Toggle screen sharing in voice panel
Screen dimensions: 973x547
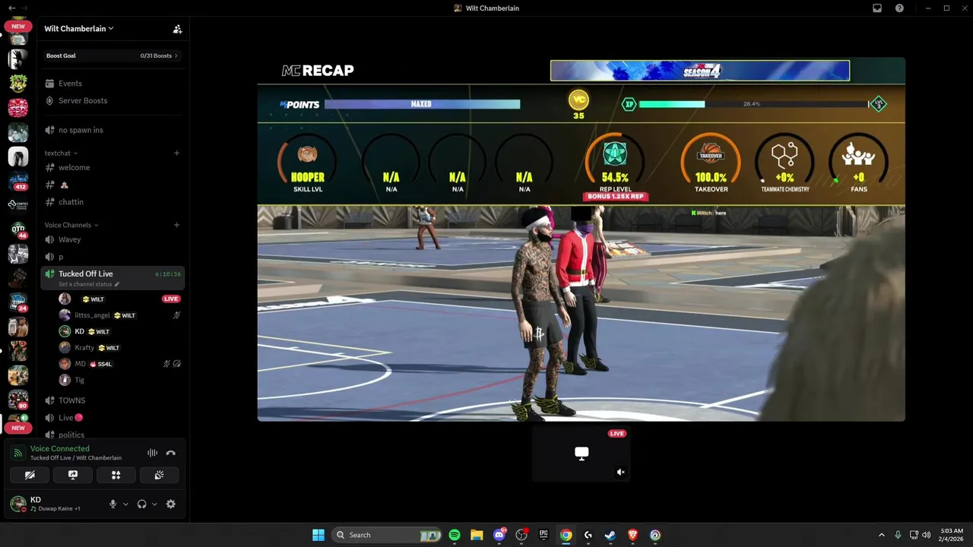[x=73, y=475]
